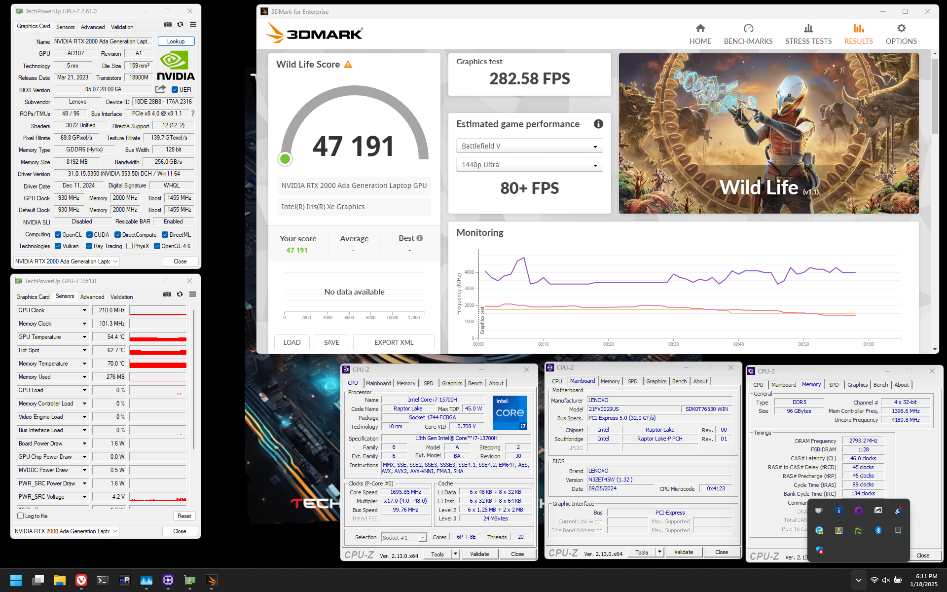947x592 pixels.
Task: Click the info icon beside Estimated game performance
Action: pos(598,124)
